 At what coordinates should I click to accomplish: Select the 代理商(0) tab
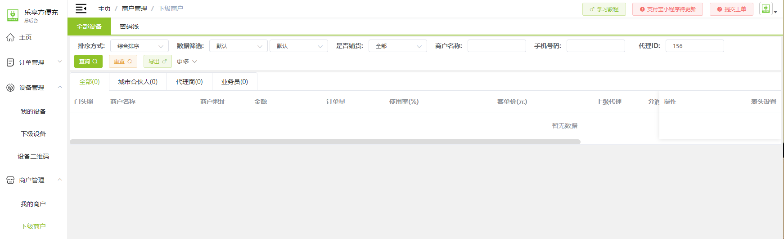pos(189,82)
